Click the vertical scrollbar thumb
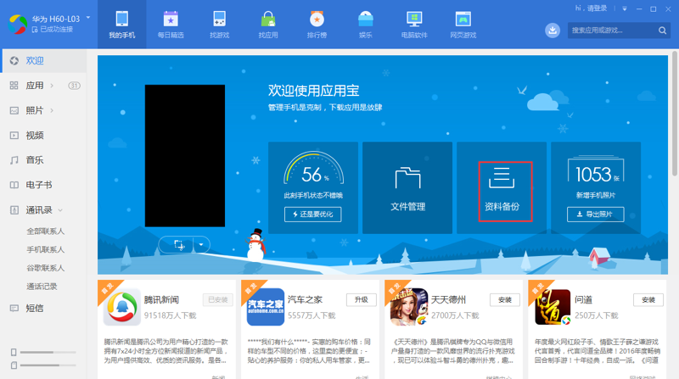The height and width of the screenshot is (379, 679). [674, 114]
